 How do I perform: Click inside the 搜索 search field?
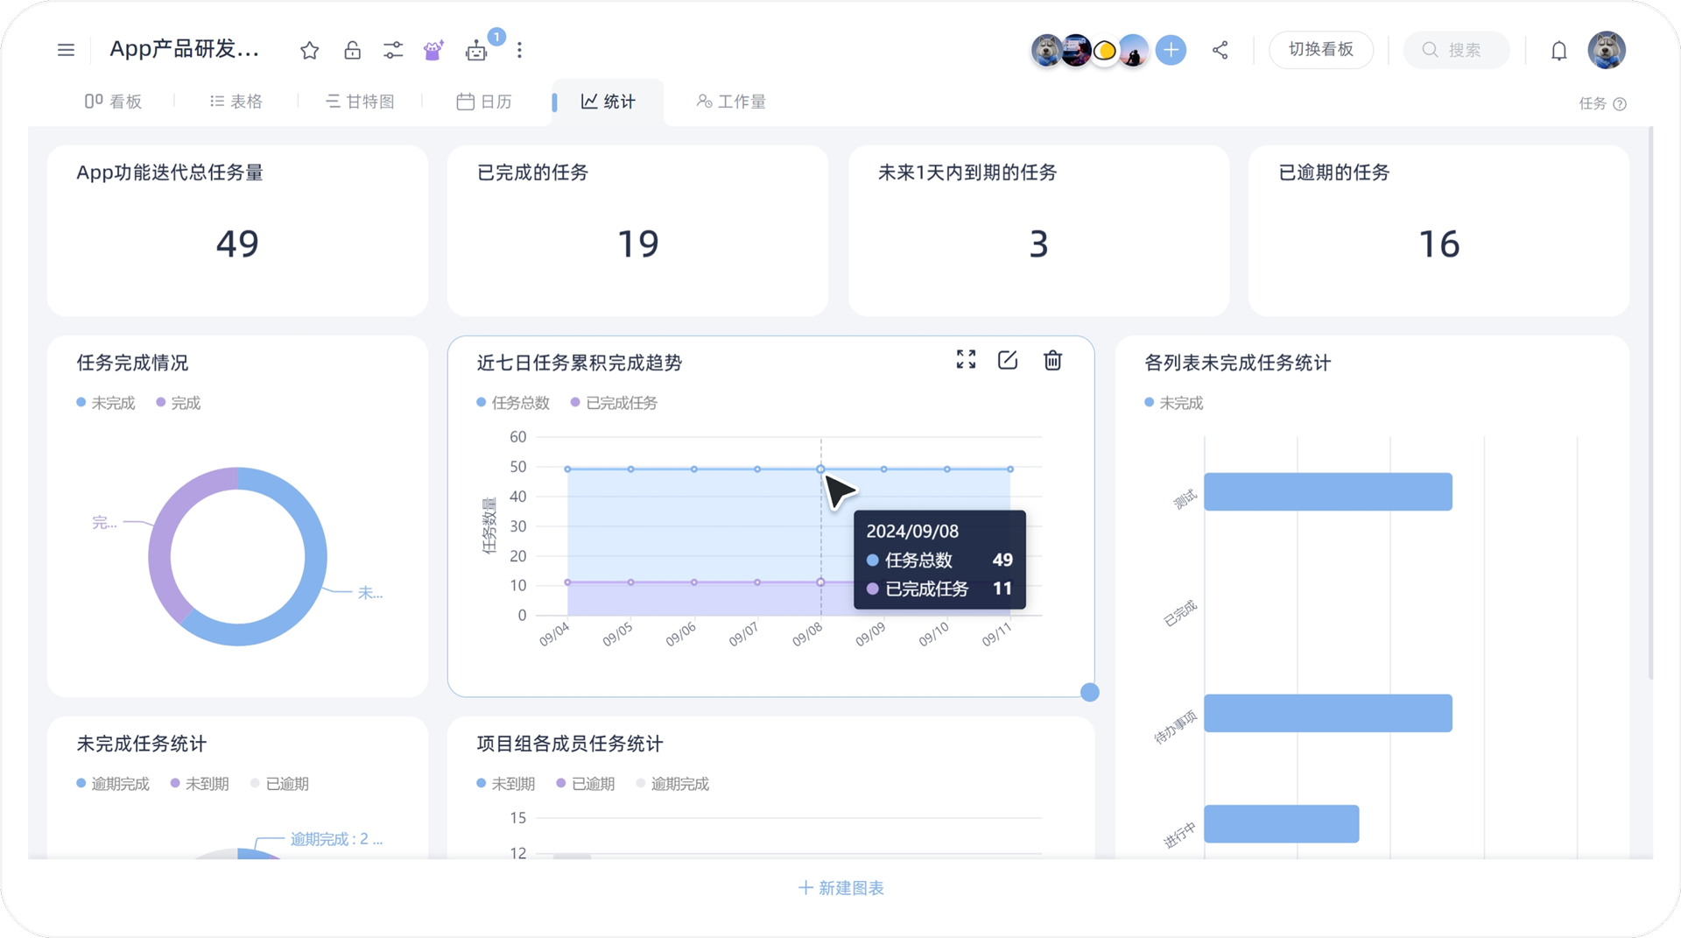[1456, 50]
